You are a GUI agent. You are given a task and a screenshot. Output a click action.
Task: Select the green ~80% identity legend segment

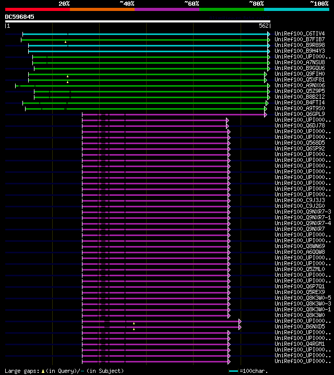pyautogui.click(x=232, y=9)
